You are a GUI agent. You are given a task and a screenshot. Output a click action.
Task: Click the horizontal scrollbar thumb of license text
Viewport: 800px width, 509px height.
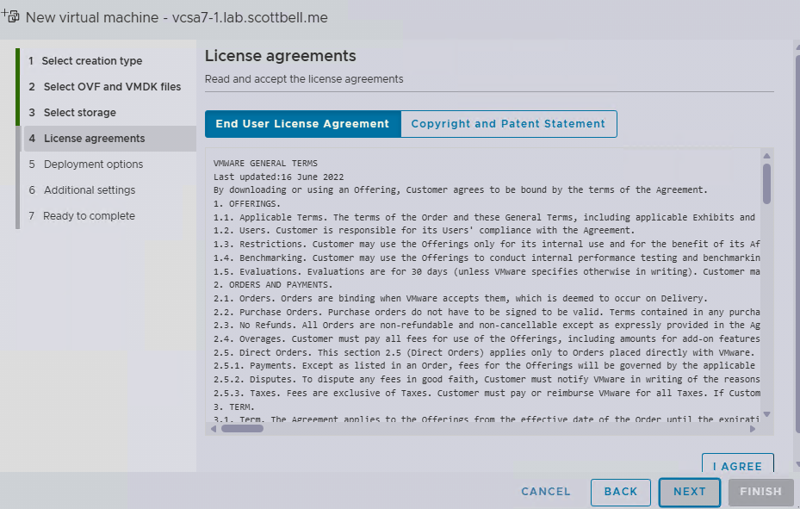[242, 427]
